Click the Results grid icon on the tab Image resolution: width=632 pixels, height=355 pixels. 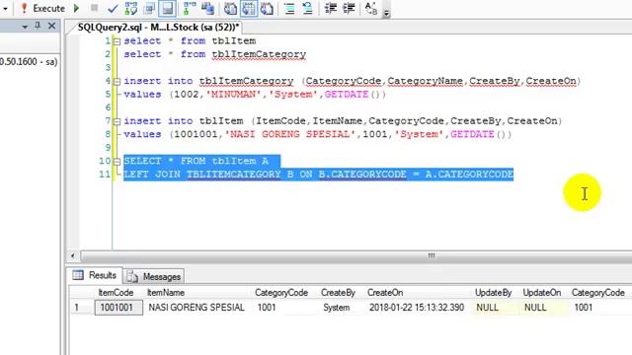pyautogui.click(x=78, y=275)
